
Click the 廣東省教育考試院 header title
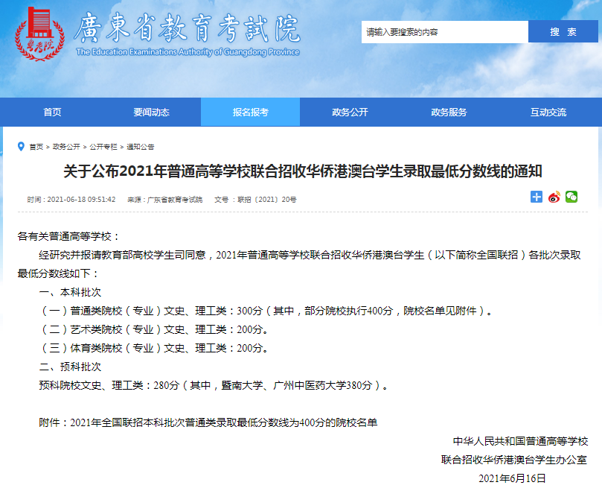(x=186, y=30)
